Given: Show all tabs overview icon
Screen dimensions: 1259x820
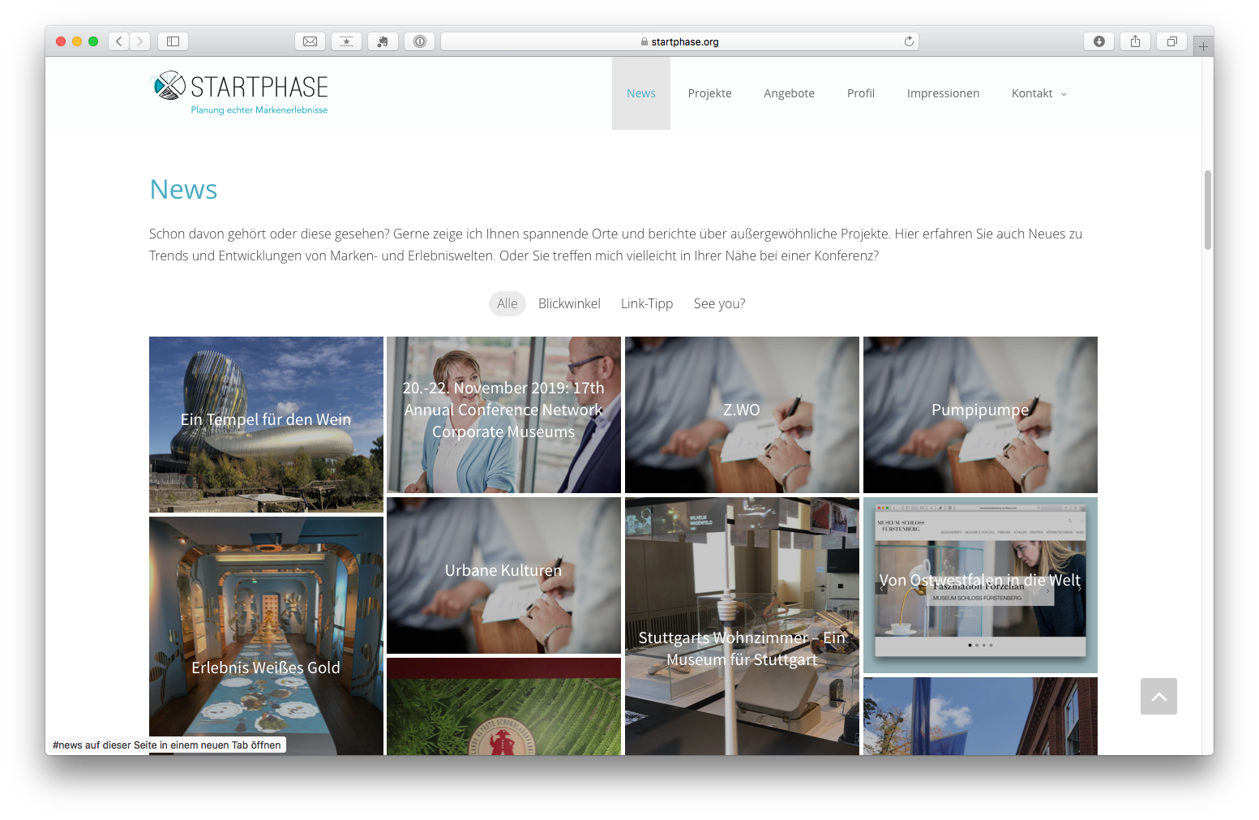Looking at the screenshot, I should pyautogui.click(x=1171, y=41).
